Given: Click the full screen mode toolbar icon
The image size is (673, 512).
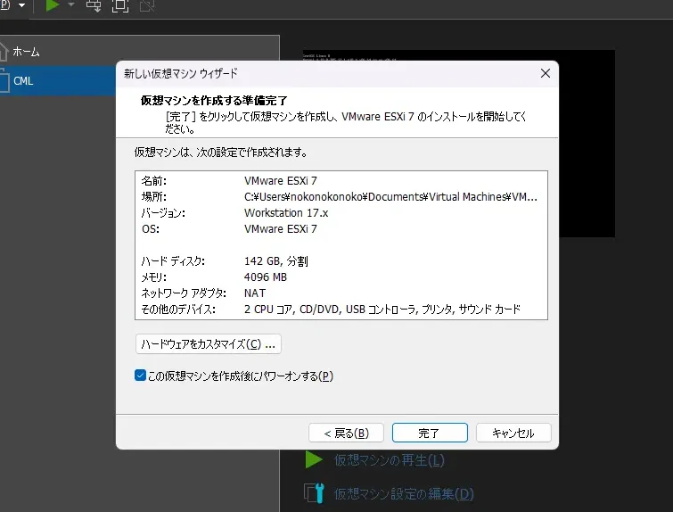Looking at the screenshot, I should click(x=119, y=5).
